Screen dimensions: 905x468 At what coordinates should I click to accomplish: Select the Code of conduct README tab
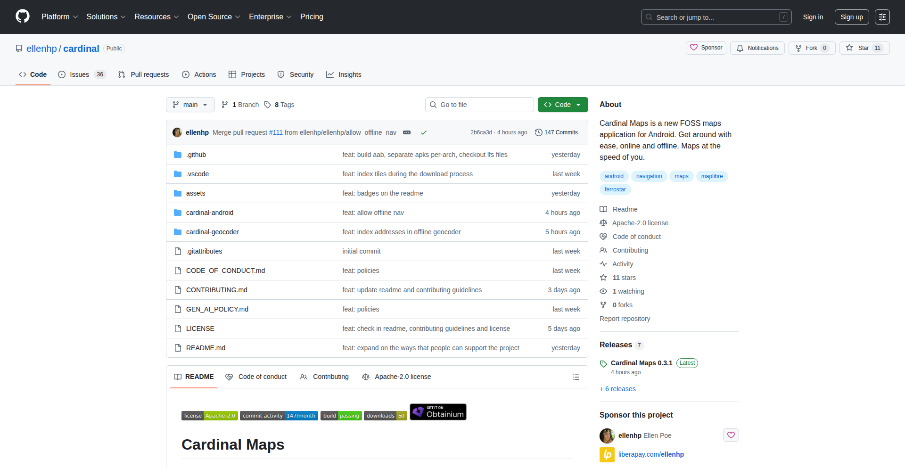[256, 377]
